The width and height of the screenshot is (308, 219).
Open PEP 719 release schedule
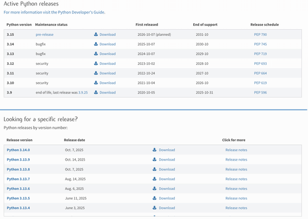click(x=260, y=54)
